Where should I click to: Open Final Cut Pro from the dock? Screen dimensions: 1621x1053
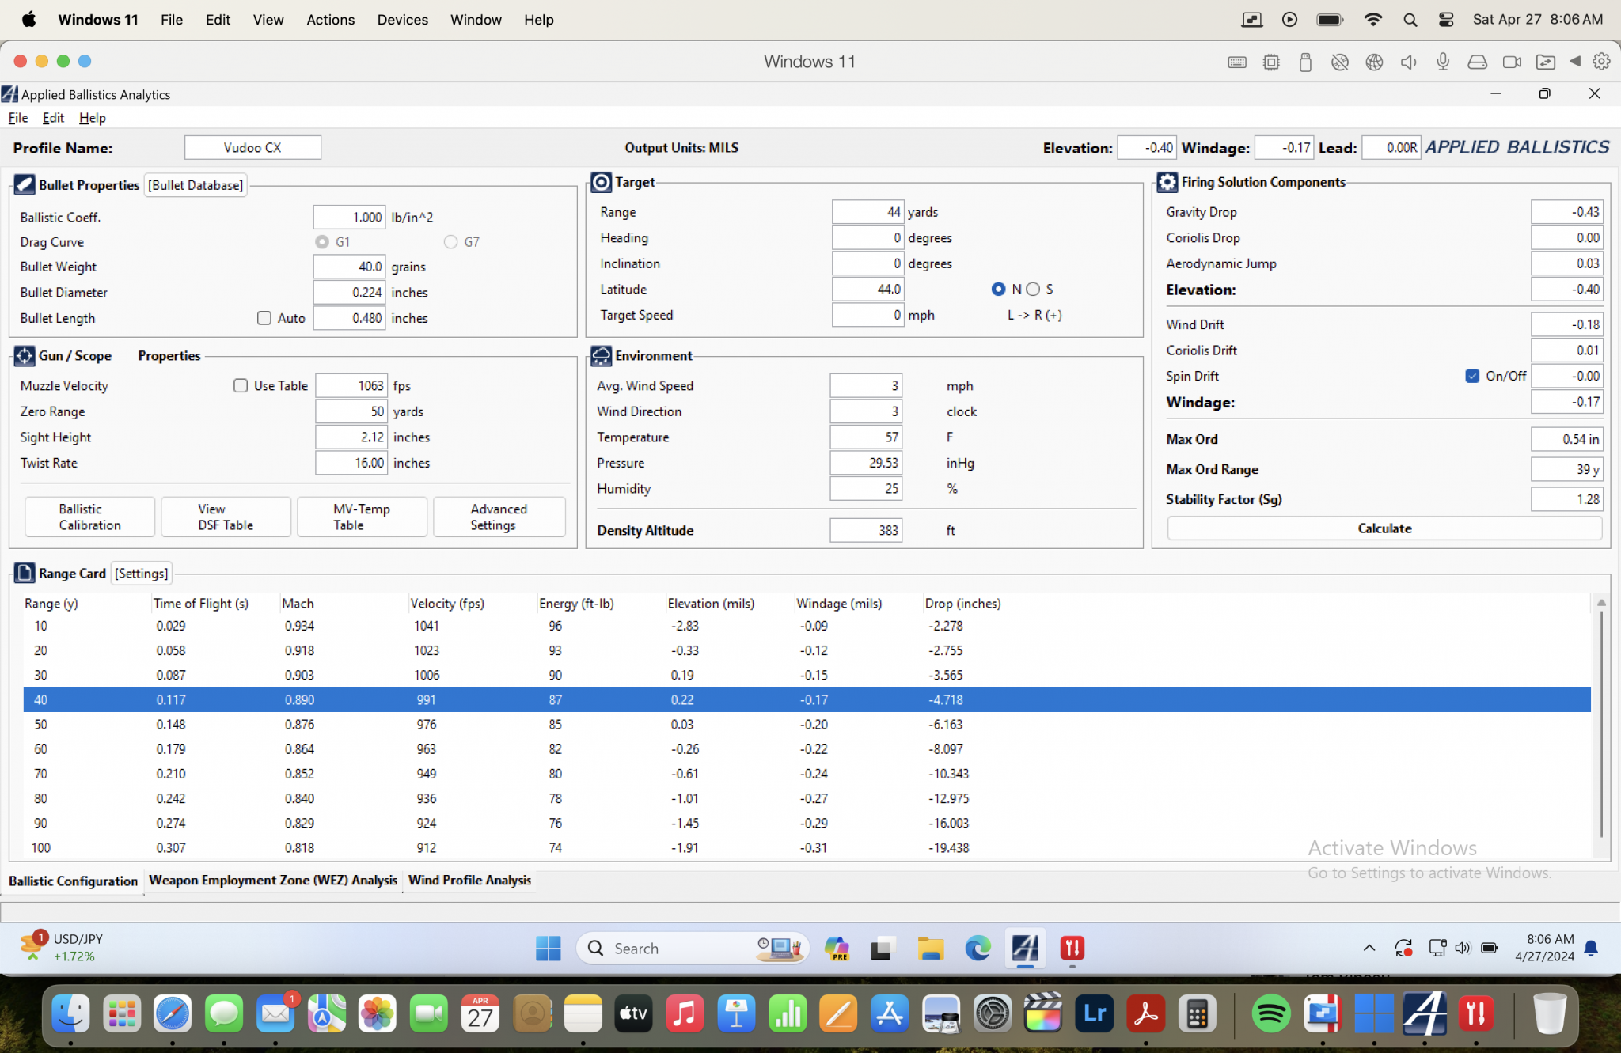click(1043, 1013)
